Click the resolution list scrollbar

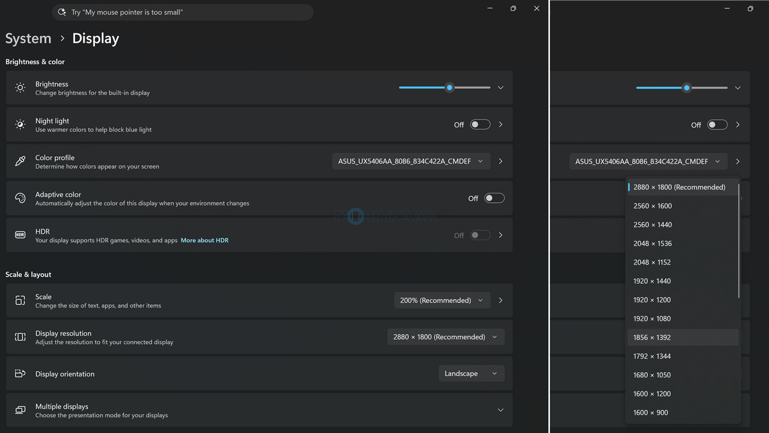pos(739,241)
